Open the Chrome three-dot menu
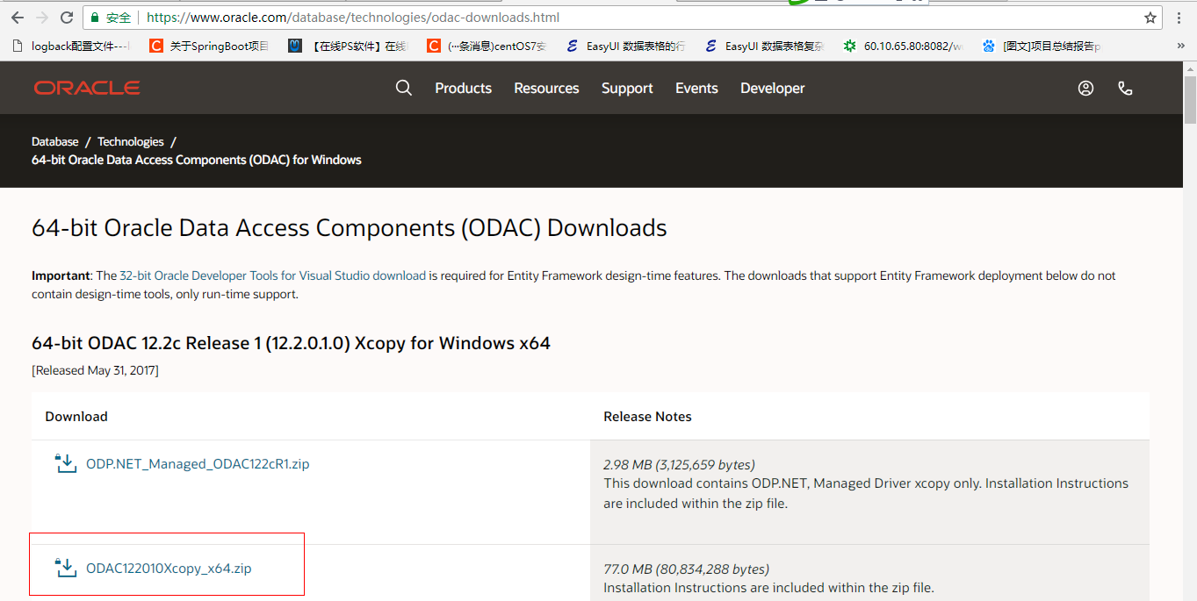Image resolution: width=1197 pixels, height=601 pixels. click(1179, 18)
